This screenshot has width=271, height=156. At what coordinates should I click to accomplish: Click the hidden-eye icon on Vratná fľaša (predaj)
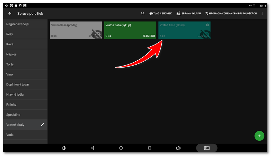coord(97,34)
